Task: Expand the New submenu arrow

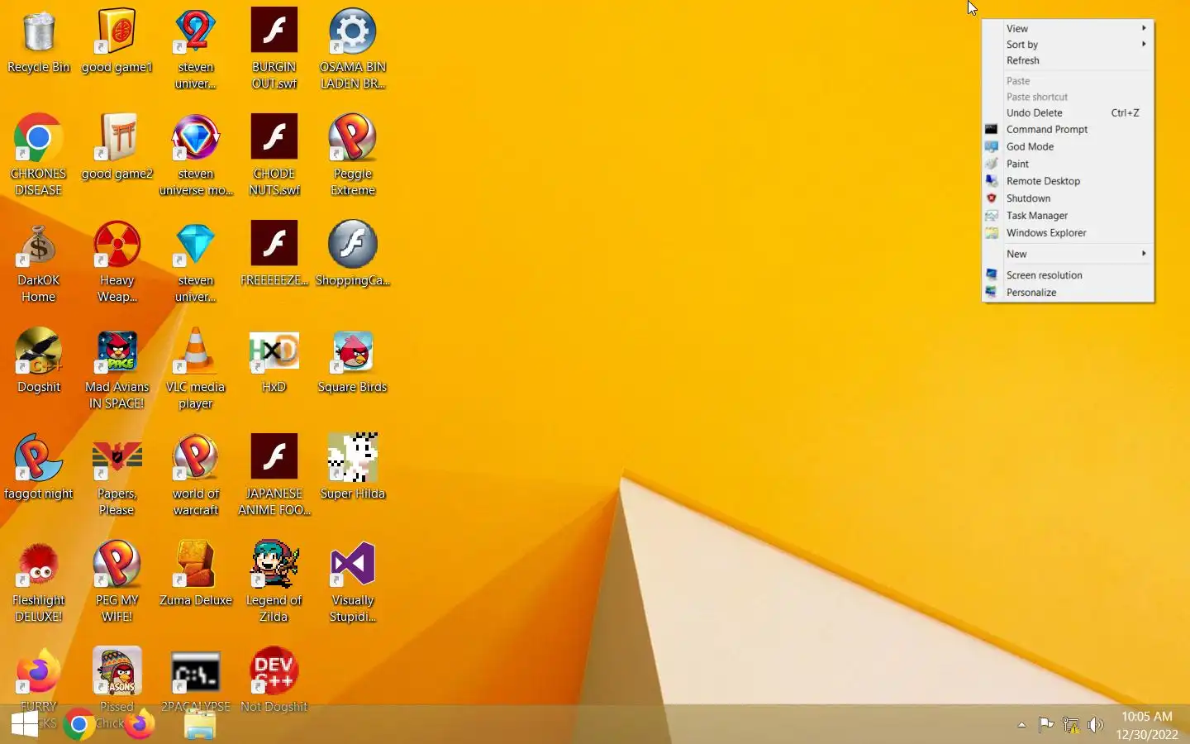Action: [x=1144, y=254]
